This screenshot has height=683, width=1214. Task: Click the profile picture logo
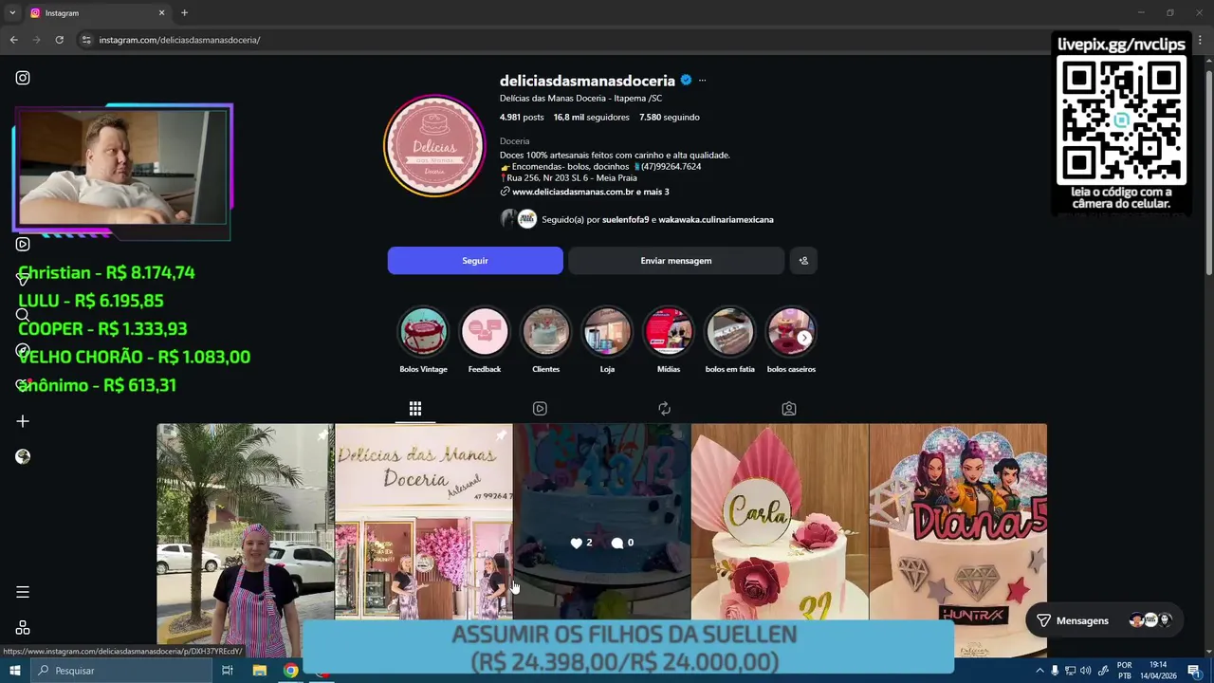click(x=434, y=147)
